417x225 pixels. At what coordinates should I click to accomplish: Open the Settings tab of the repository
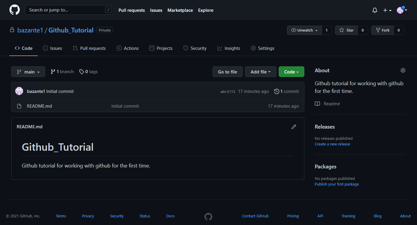pyautogui.click(x=262, y=48)
